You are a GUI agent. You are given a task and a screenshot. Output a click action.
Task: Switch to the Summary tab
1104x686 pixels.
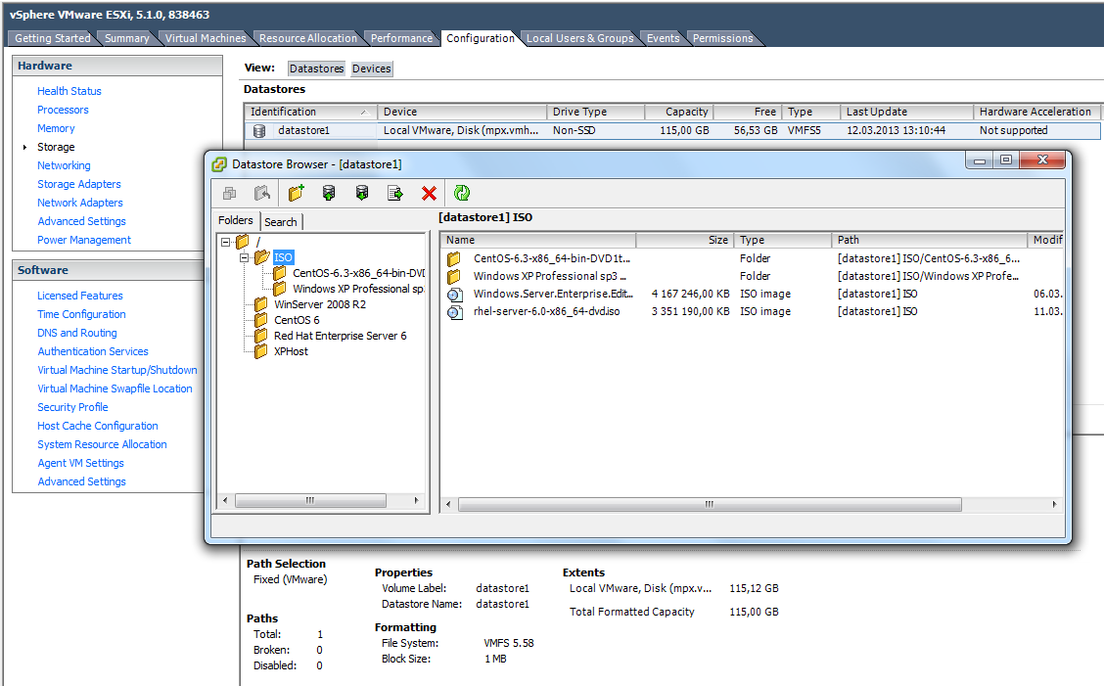click(x=126, y=38)
